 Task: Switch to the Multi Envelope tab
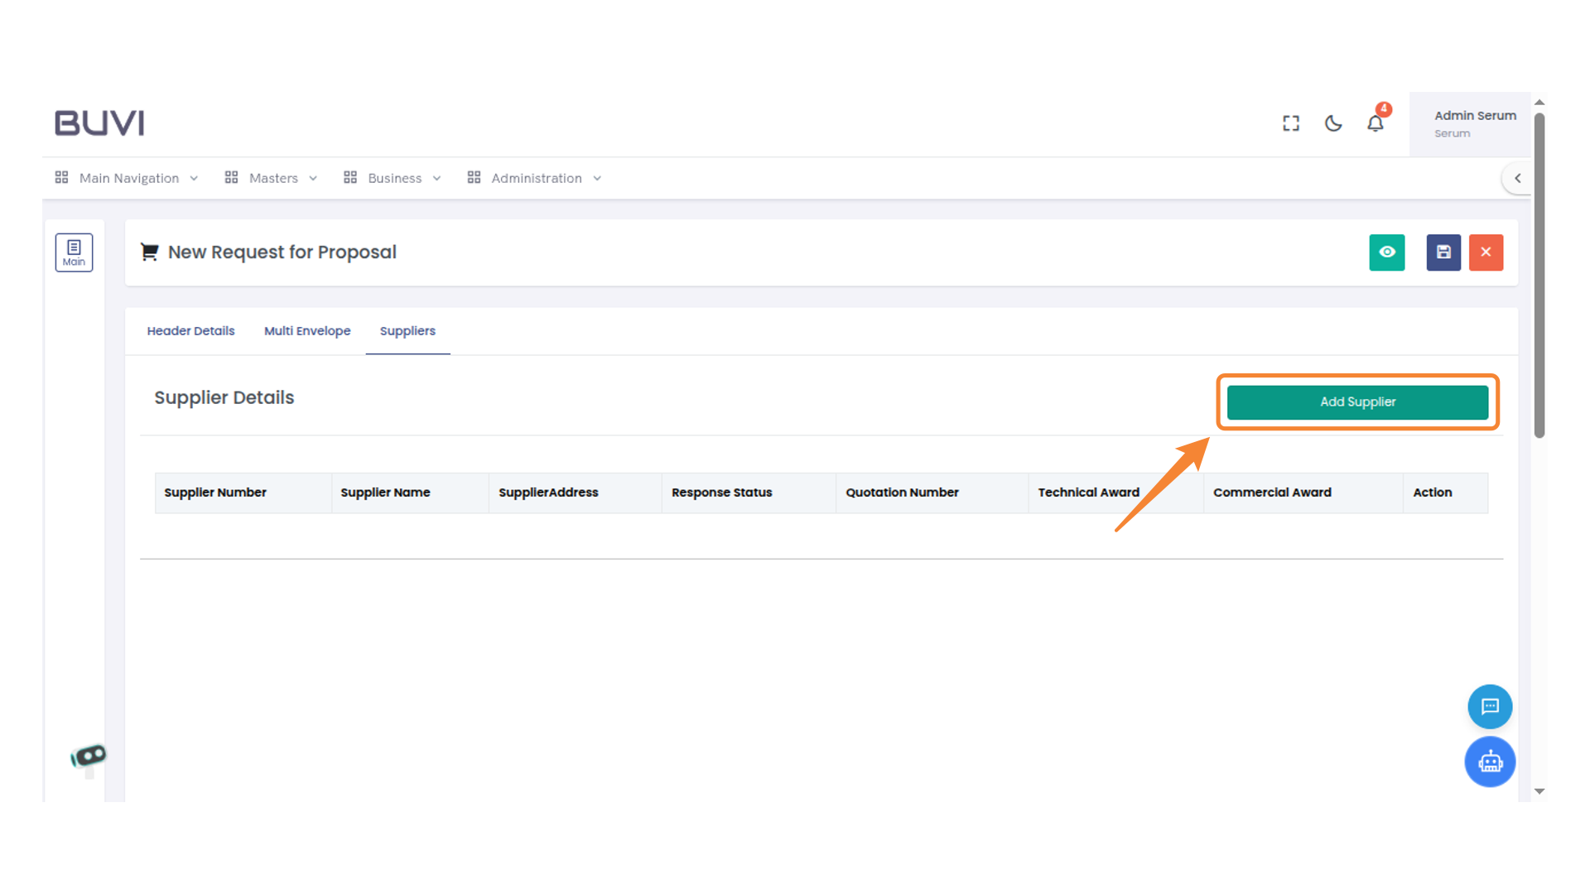click(307, 331)
